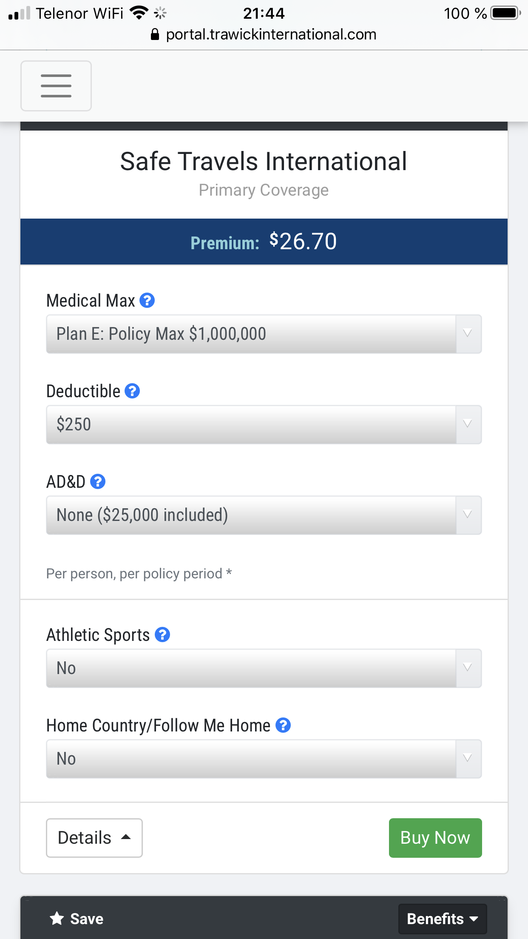Click Medical Max help question icon
Screen dimensions: 528x939
point(147,300)
